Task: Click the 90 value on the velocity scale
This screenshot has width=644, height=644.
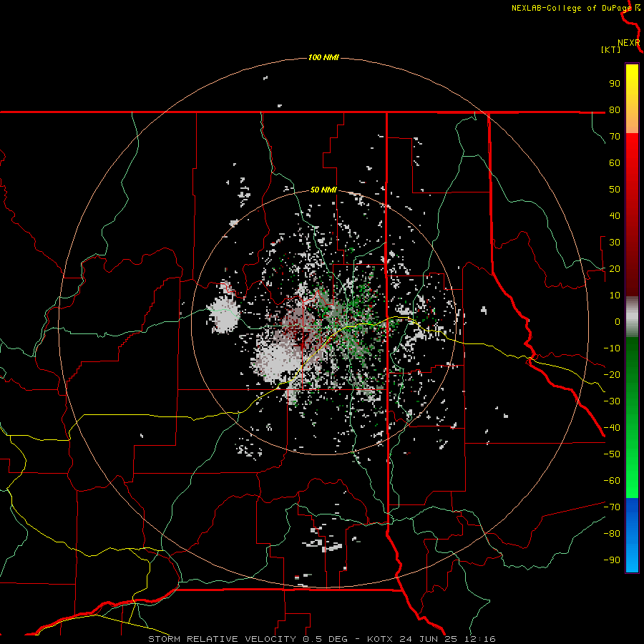Action: pos(615,84)
